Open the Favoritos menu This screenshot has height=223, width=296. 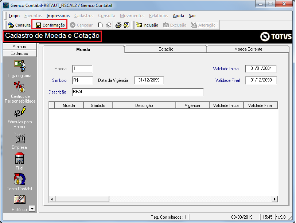point(33,16)
